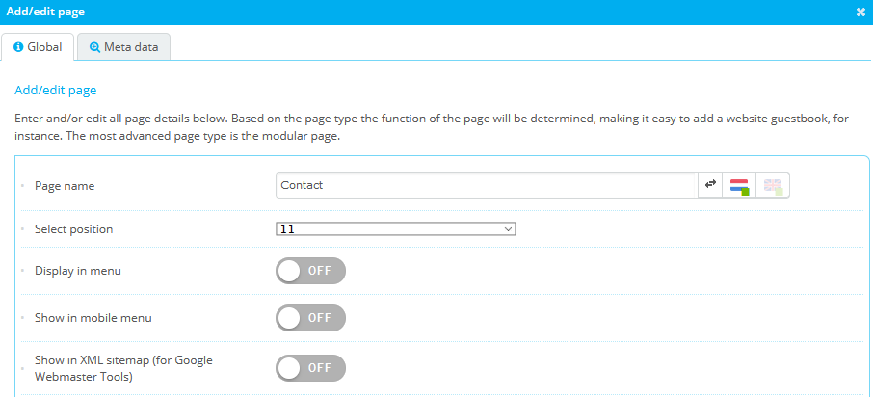Open the Select position dropdown
Screen dimensions: 873x397
coord(396,229)
